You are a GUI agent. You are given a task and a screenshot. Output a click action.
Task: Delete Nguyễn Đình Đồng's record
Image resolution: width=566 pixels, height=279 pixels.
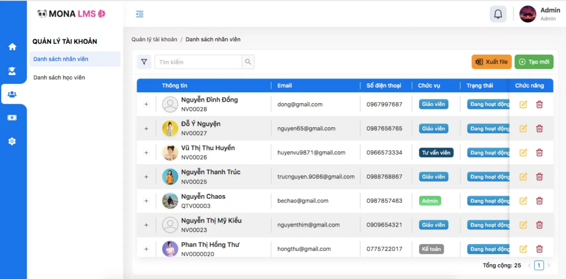tap(539, 104)
